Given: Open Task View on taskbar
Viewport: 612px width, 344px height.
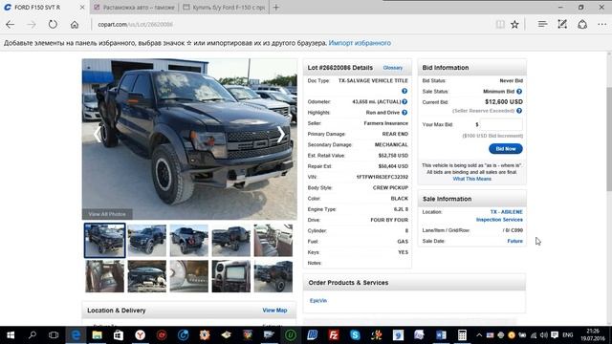Looking at the screenshot, I should [54, 335].
